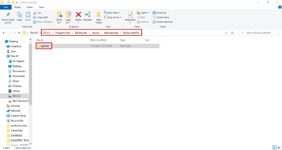Click Edit in the Open group
Viewport: 282px width, 150px height.
coord(141,17)
